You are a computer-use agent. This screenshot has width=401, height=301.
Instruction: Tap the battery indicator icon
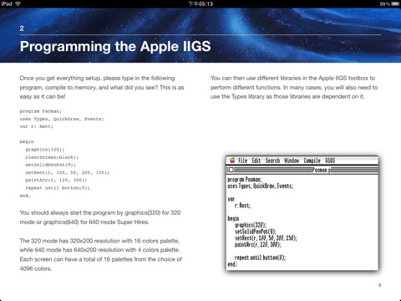click(x=395, y=4)
